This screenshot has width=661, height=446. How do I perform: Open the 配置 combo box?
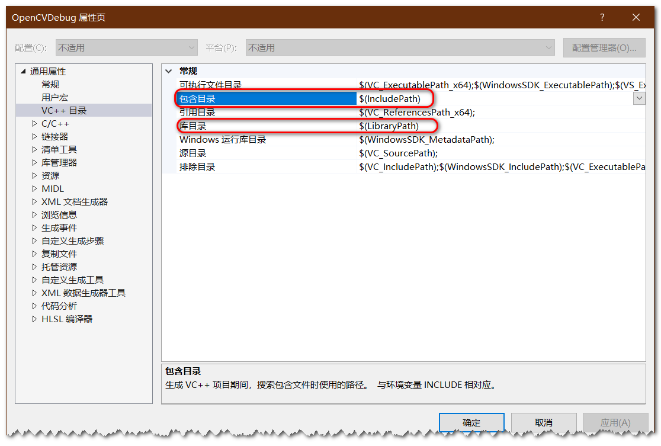click(x=127, y=47)
